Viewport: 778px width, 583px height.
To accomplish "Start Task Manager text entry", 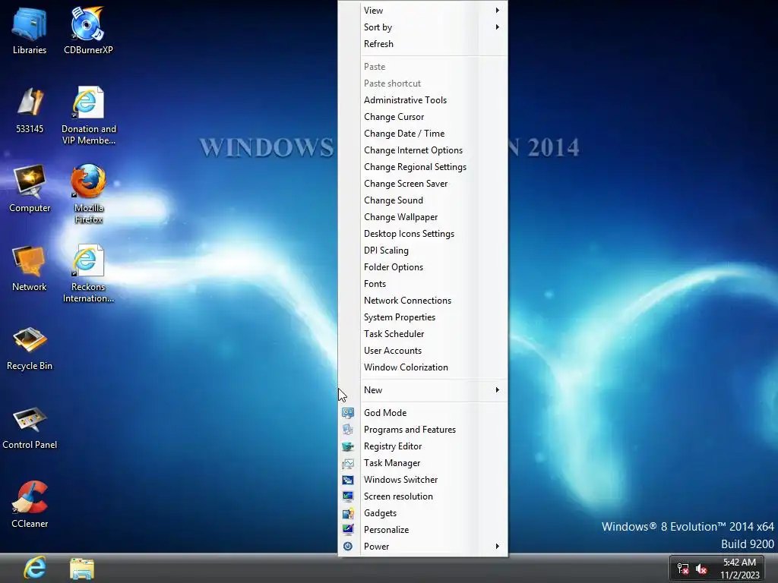I will [x=392, y=463].
